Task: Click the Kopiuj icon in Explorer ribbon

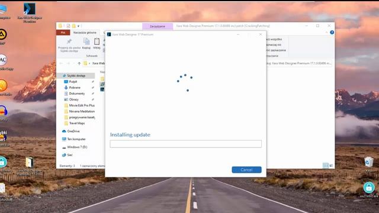Action: point(86,42)
